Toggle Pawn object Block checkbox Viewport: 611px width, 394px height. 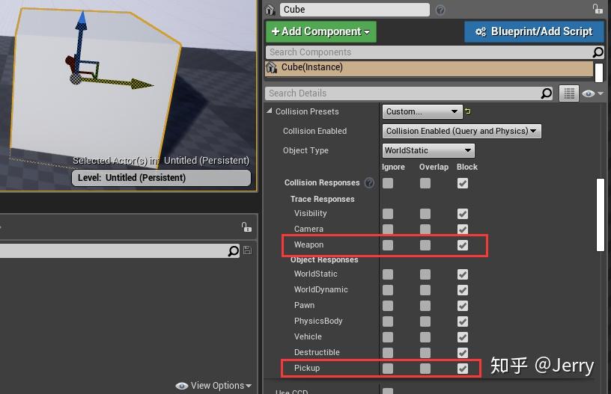pyautogui.click(x=463, y=306)
